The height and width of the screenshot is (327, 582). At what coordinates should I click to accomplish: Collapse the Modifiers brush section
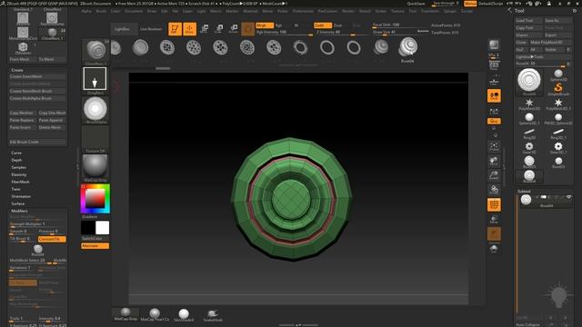pos(19,211)
